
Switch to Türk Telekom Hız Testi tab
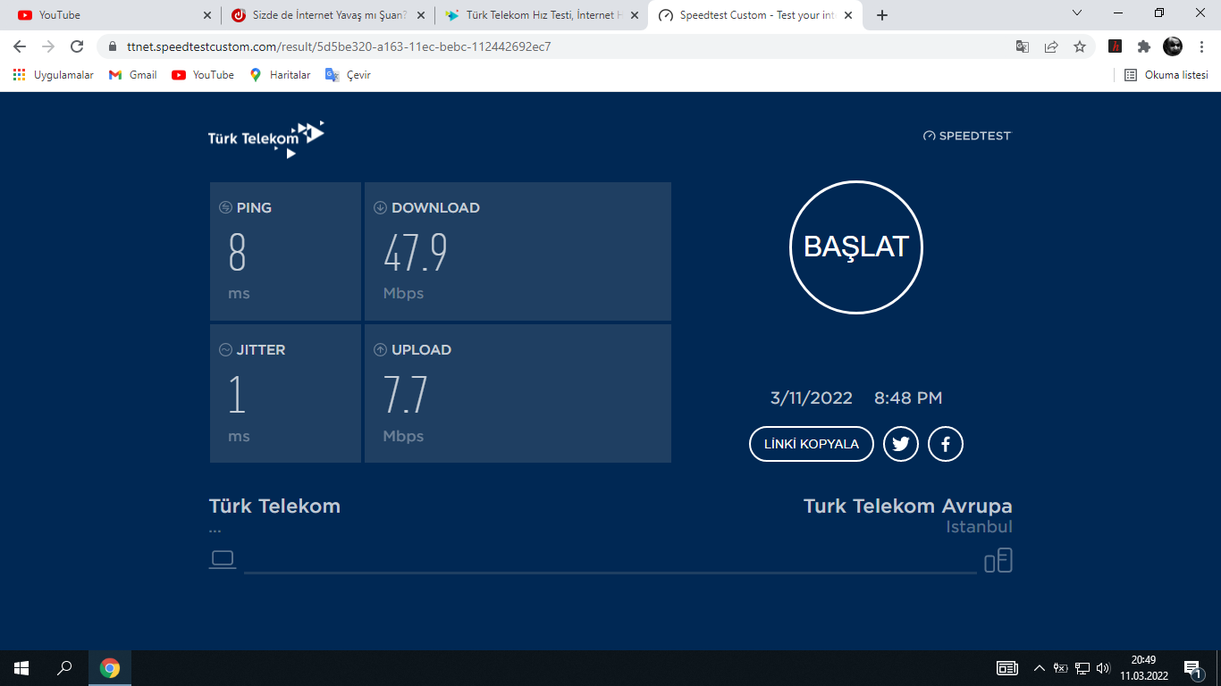[x=541, y=15]
